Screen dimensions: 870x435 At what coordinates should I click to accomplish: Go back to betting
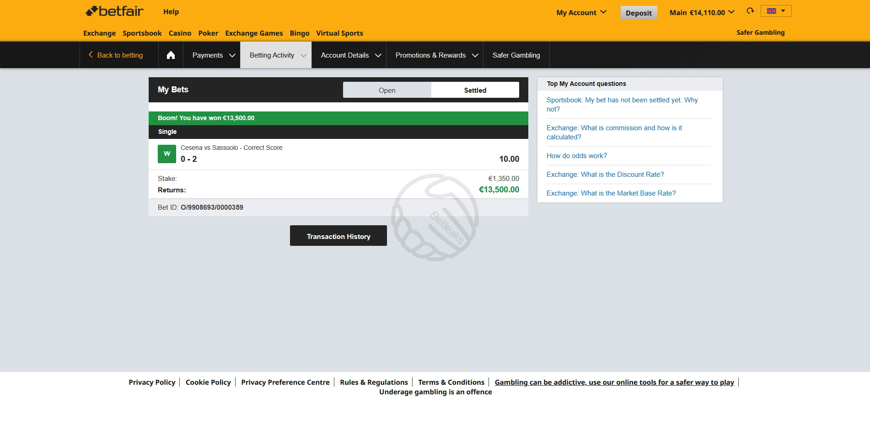115,55
